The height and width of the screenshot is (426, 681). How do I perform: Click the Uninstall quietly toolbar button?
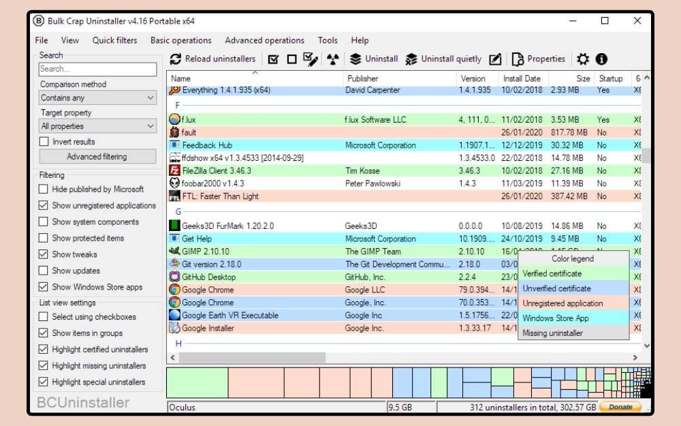pos(443,59)
